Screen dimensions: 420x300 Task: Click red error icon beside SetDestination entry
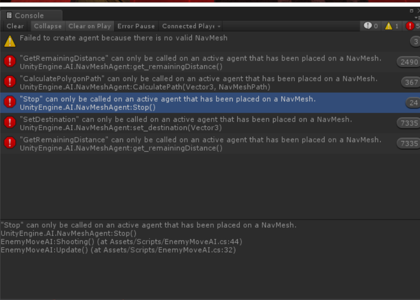[10, 122]
